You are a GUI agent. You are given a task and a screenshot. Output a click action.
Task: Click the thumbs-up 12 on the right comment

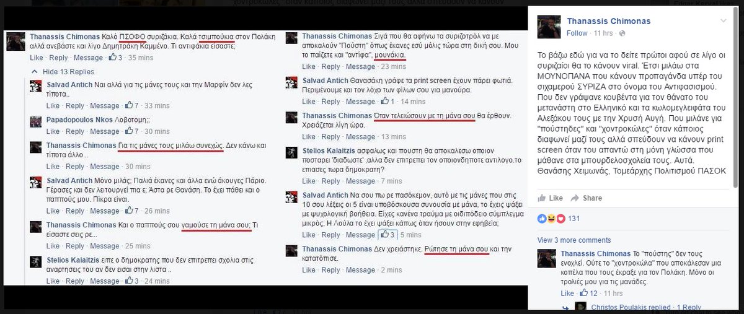(588, 293)
